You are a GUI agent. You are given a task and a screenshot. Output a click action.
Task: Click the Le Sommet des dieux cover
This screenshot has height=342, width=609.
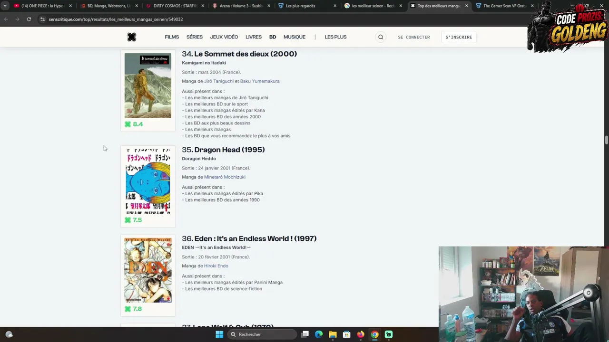tap(148, 85)
